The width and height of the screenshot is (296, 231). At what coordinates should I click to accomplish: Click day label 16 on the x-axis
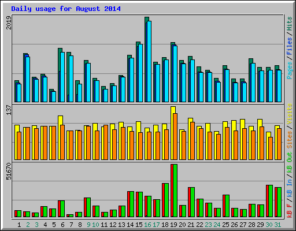point(147,225)
